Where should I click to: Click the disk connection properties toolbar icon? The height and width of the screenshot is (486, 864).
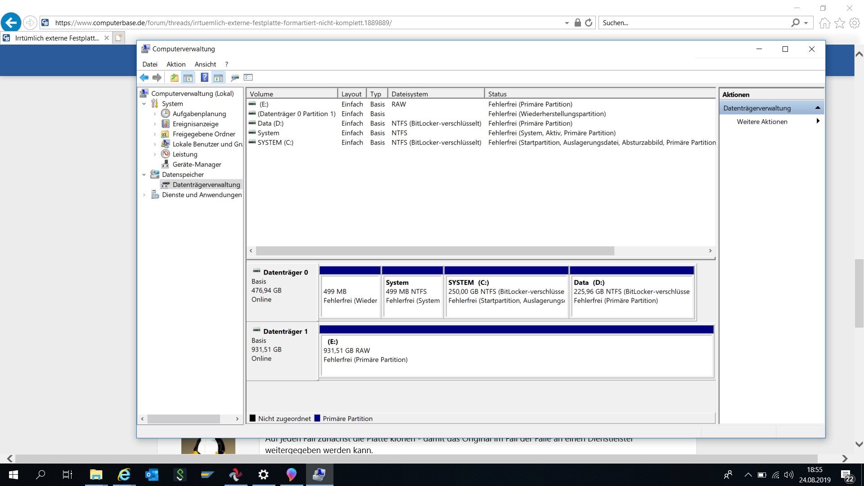(234, 77)
